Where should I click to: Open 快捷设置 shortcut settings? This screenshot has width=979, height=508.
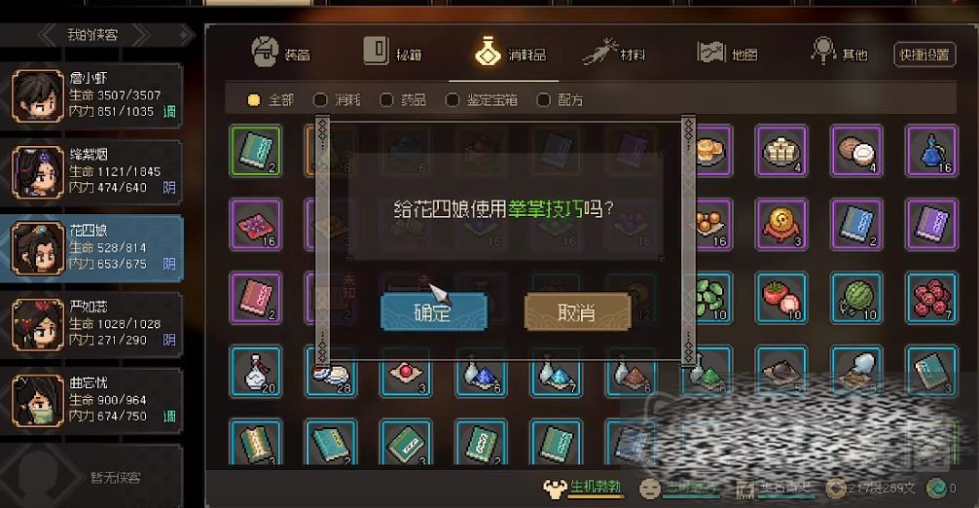click(x=925, y=54)
